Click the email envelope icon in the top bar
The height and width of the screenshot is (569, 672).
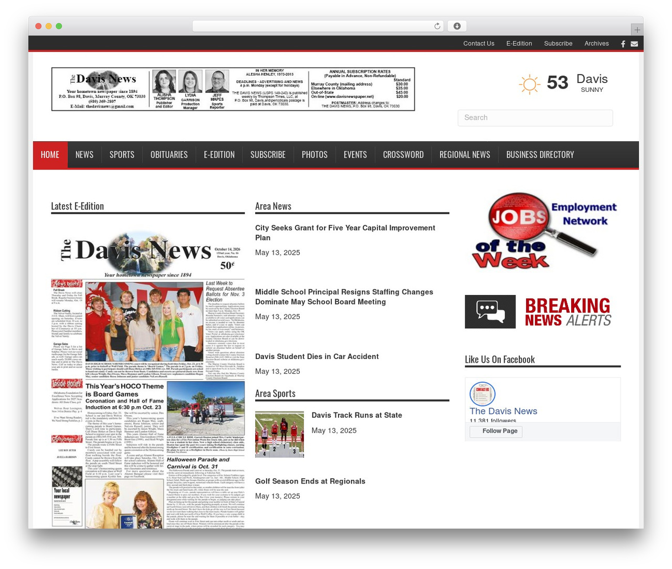[634, 44]
